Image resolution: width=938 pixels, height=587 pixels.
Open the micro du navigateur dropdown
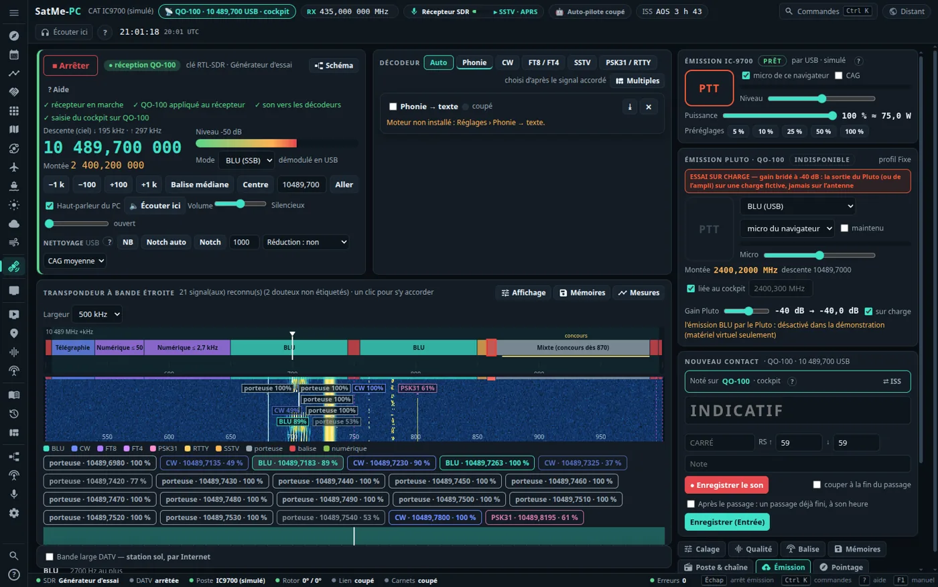click(787, 229)
